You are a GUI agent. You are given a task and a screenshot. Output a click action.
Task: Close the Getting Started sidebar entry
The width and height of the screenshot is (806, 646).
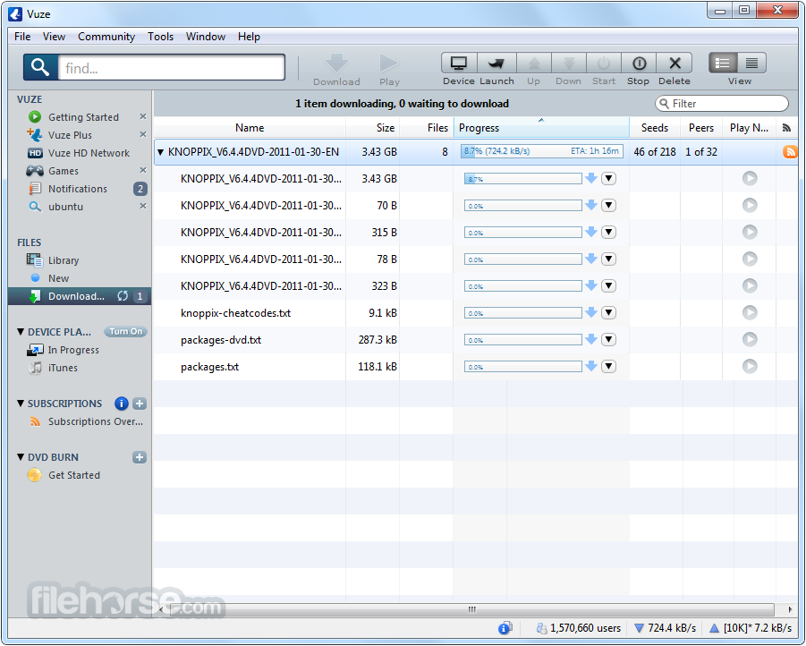(x=142, y=117)
